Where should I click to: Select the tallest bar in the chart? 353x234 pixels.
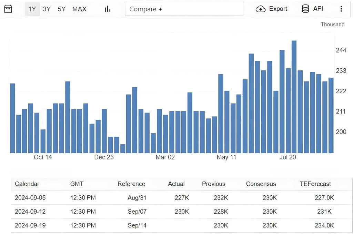294,97
